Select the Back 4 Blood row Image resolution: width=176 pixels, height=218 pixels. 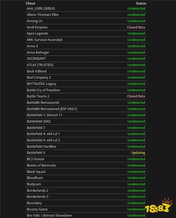pyautogui.click(x=86, y=71)
